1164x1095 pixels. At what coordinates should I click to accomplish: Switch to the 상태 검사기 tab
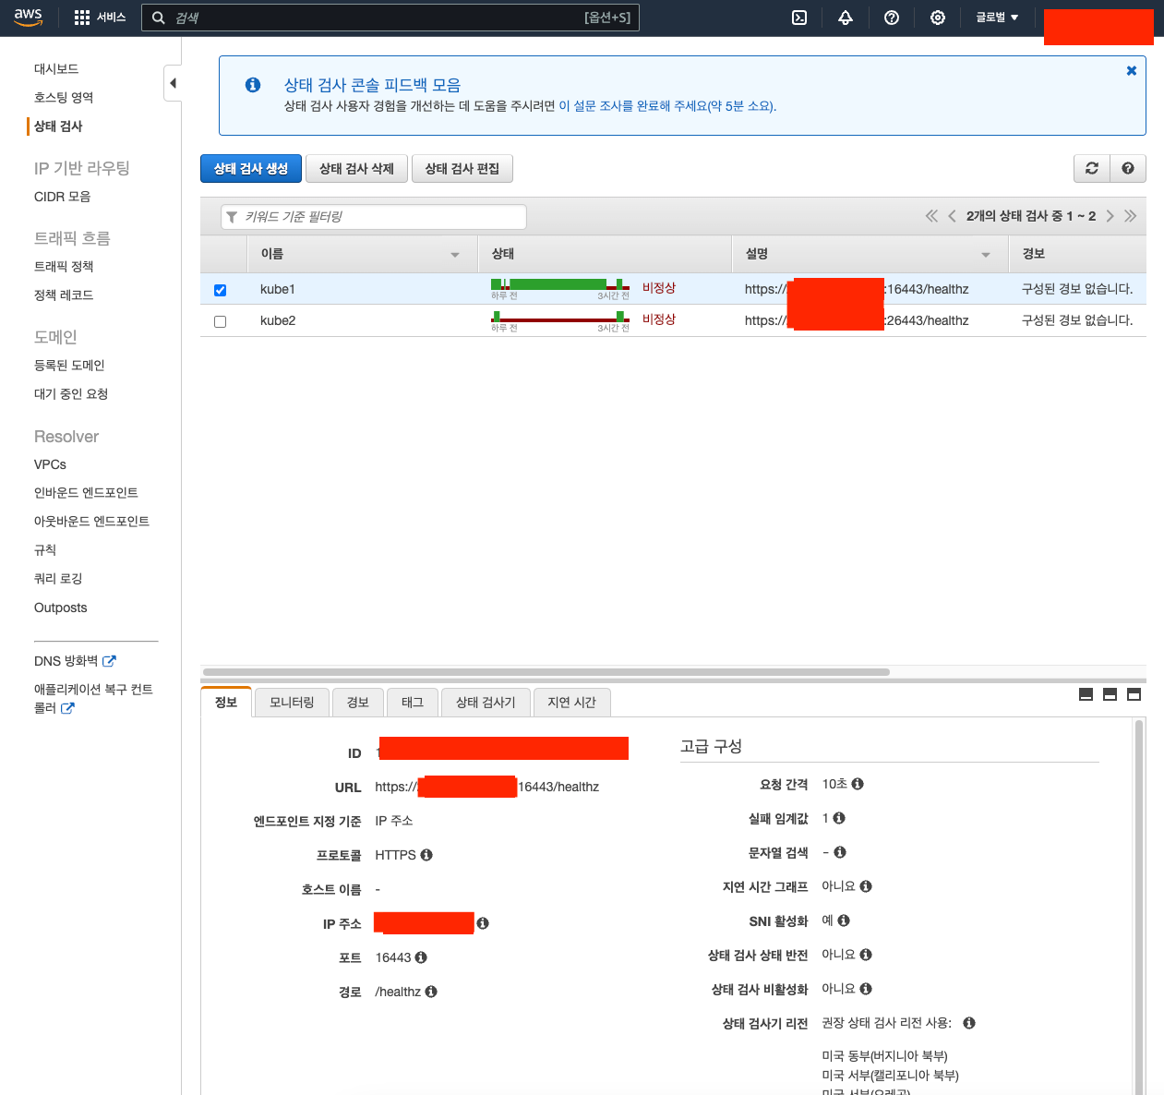click(486, 703)
